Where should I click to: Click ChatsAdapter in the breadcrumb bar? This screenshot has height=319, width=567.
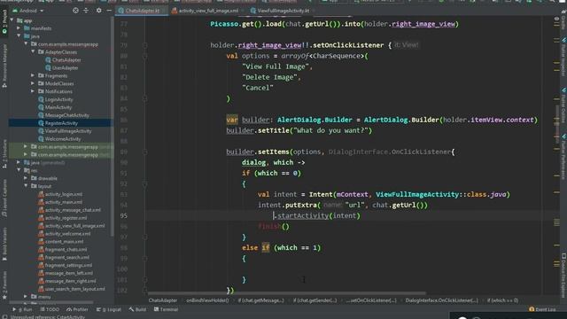[x=163, y=300]
